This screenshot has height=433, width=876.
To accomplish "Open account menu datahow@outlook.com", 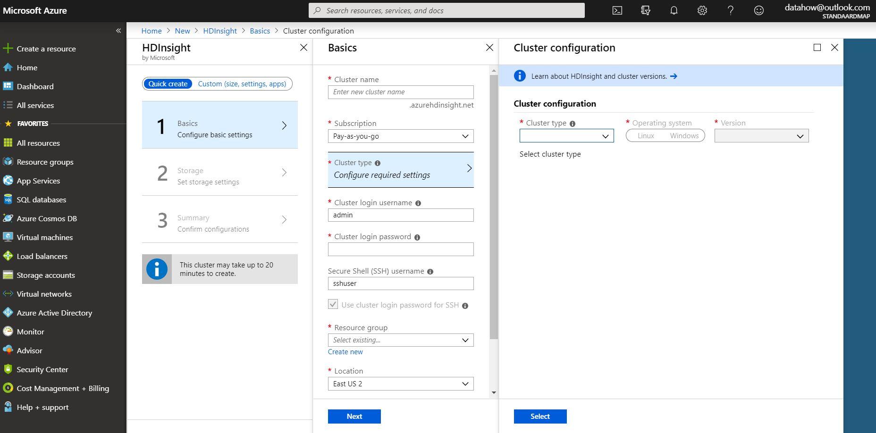I will [x=827, y=11].
